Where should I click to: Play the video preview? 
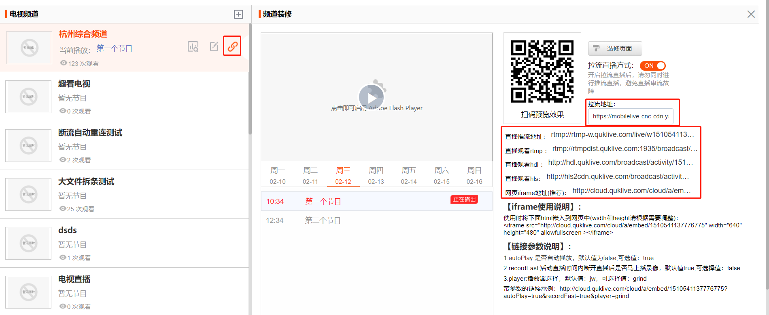pos(371,97)
